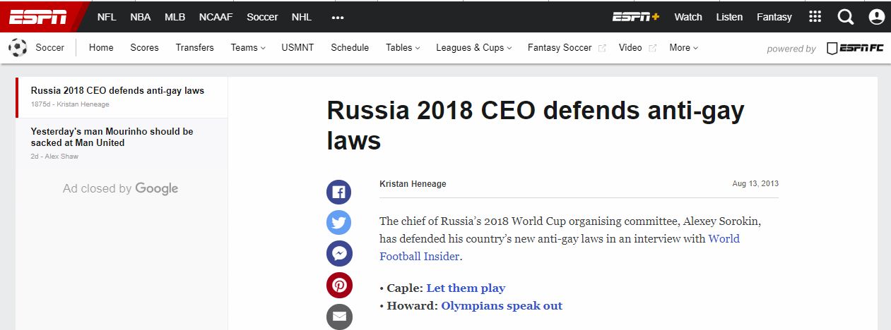891x330 pixels.
Task: Open the Transfers tab
Action: [x=194, y=48]
